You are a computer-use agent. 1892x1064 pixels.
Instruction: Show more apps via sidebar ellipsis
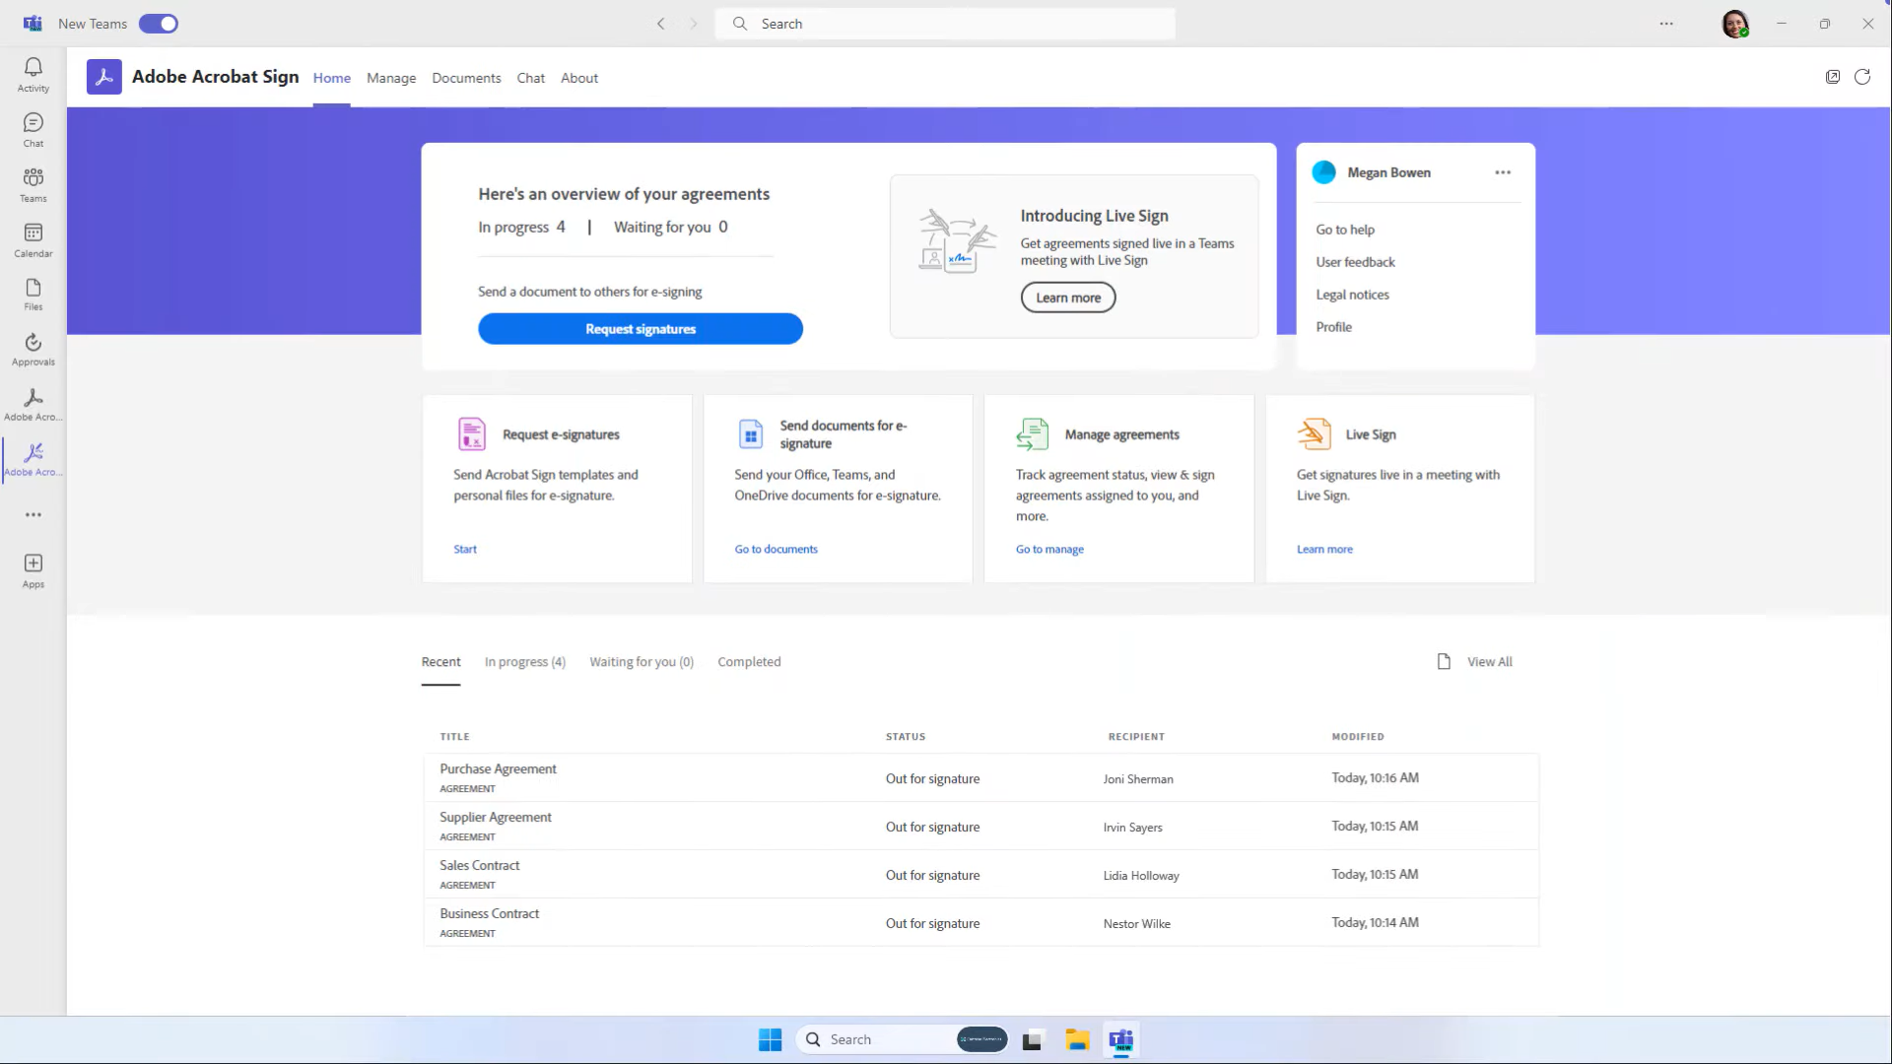(34, 514)
